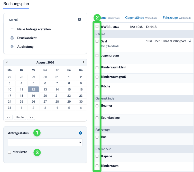Click the August 2026 month title

45,62
